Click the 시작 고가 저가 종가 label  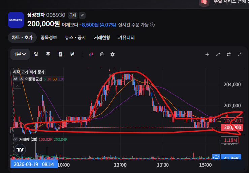29,72
